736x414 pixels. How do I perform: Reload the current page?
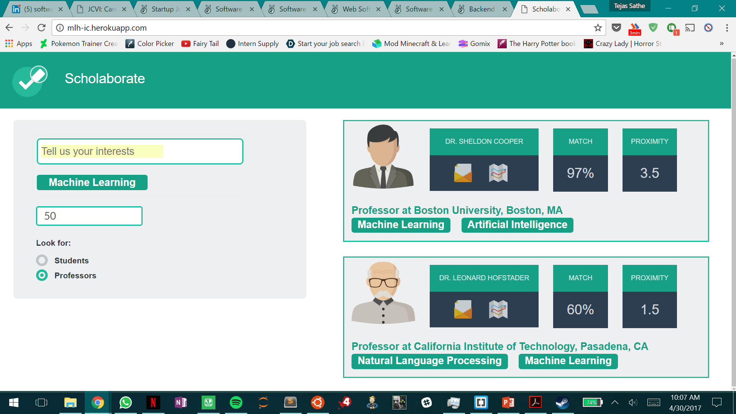(x=41, y=28)
